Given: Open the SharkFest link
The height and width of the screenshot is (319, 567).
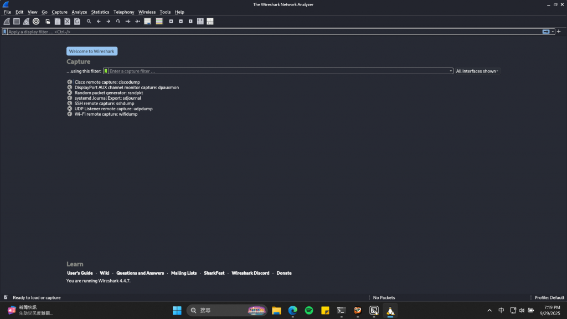Looking at the screenshot, I should pyautogui.click(x=214, y=273).
